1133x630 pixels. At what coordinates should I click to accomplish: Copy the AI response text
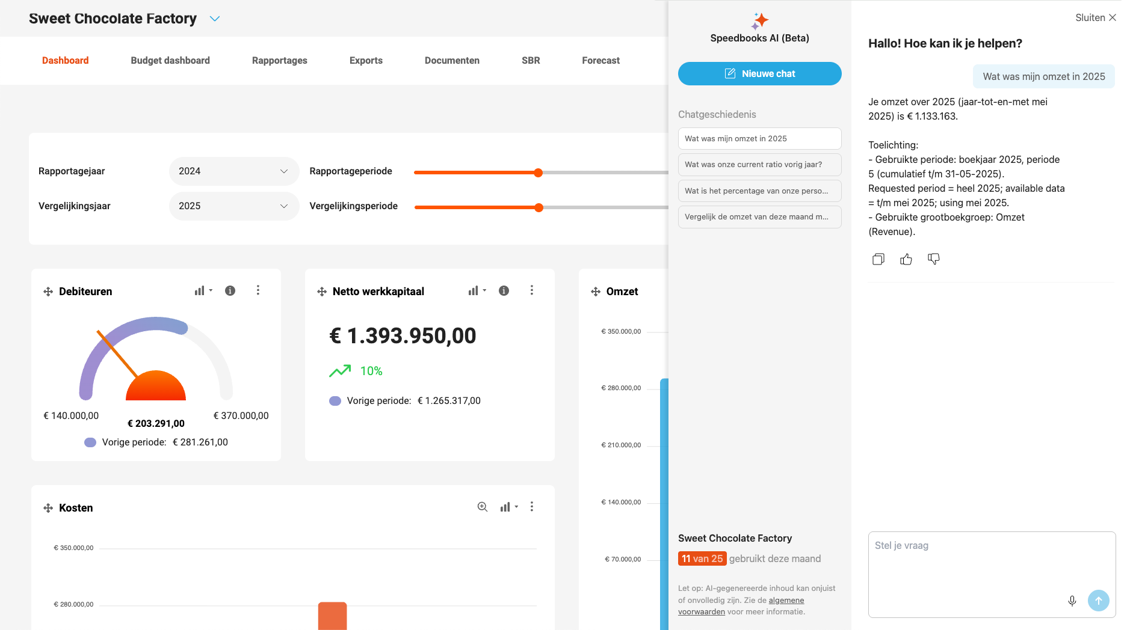click(878, 259)
